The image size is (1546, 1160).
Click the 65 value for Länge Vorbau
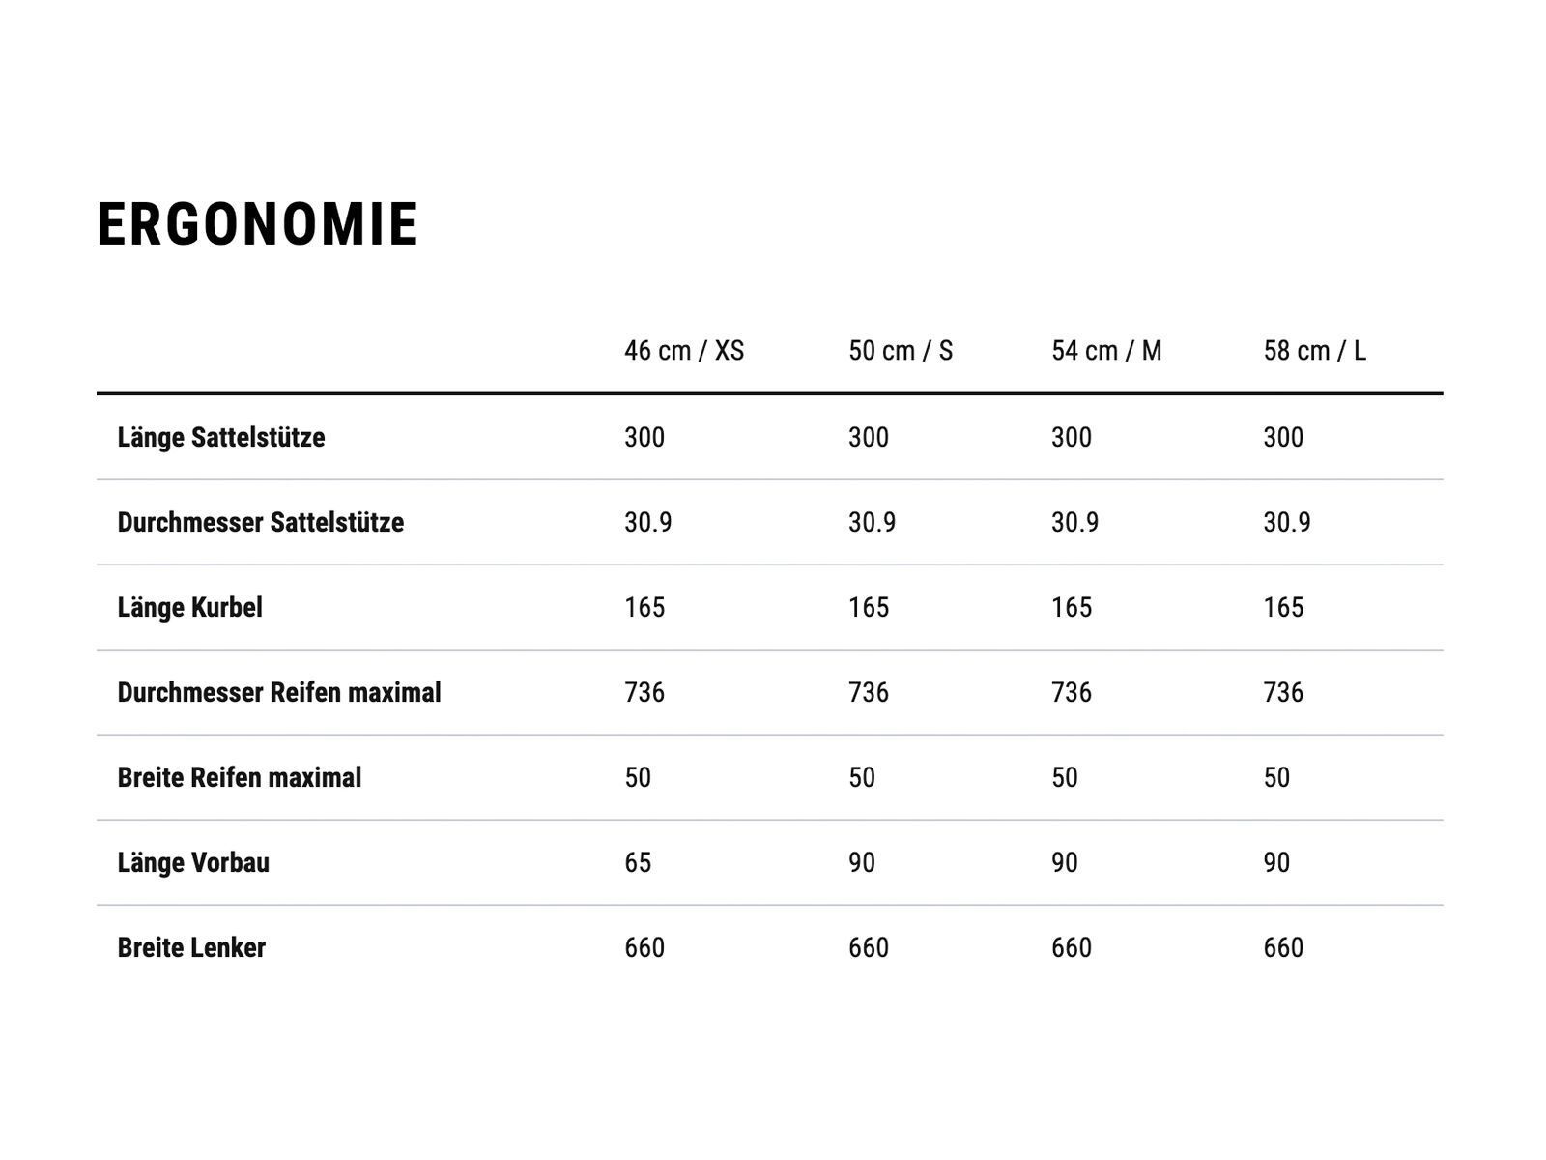click(x=638, y=862)
